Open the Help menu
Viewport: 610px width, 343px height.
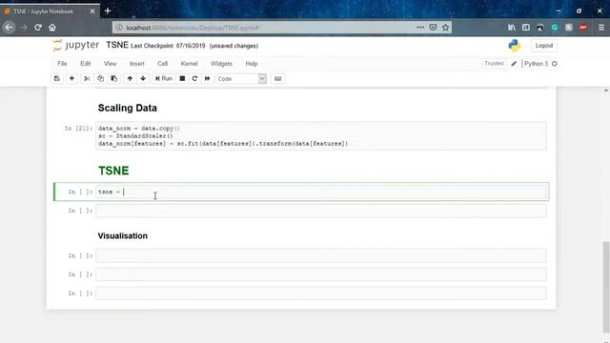tap(252, 64)
